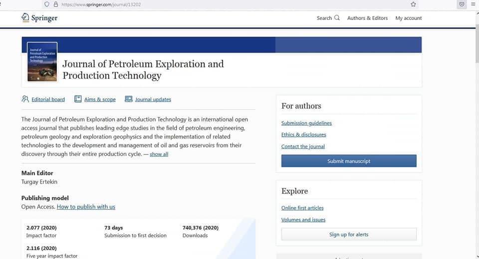Click the Explore heading
This screenshot has height=259, width=479.
295,191
